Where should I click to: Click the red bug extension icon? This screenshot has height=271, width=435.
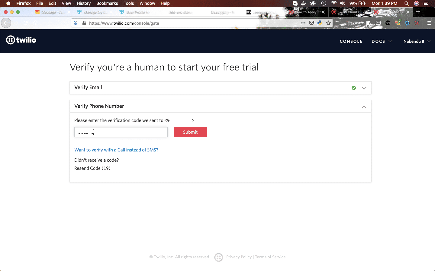(417, 23)
